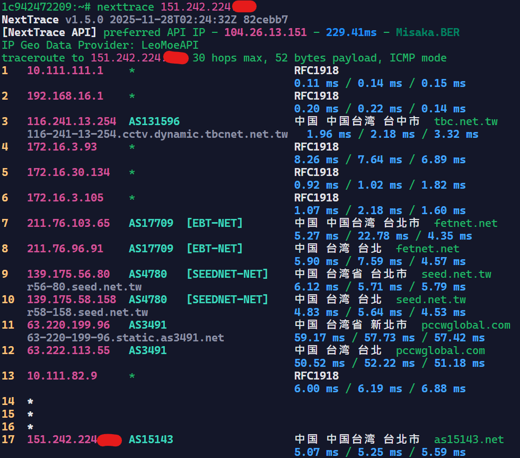Click the hostname r56-80.seed.net.tw
Viewport: 520px width, 458px height.
pyautogui.click(x=84, y=287)
